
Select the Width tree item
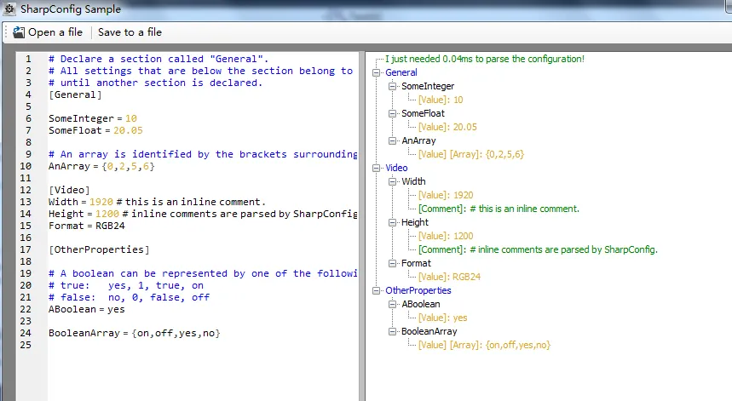click(413, 181)
